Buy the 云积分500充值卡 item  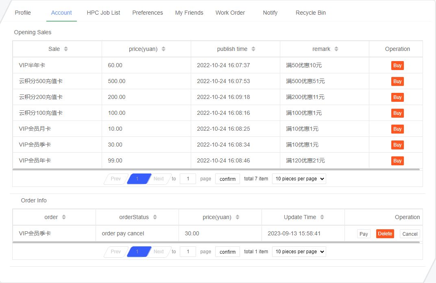[397, 81]
